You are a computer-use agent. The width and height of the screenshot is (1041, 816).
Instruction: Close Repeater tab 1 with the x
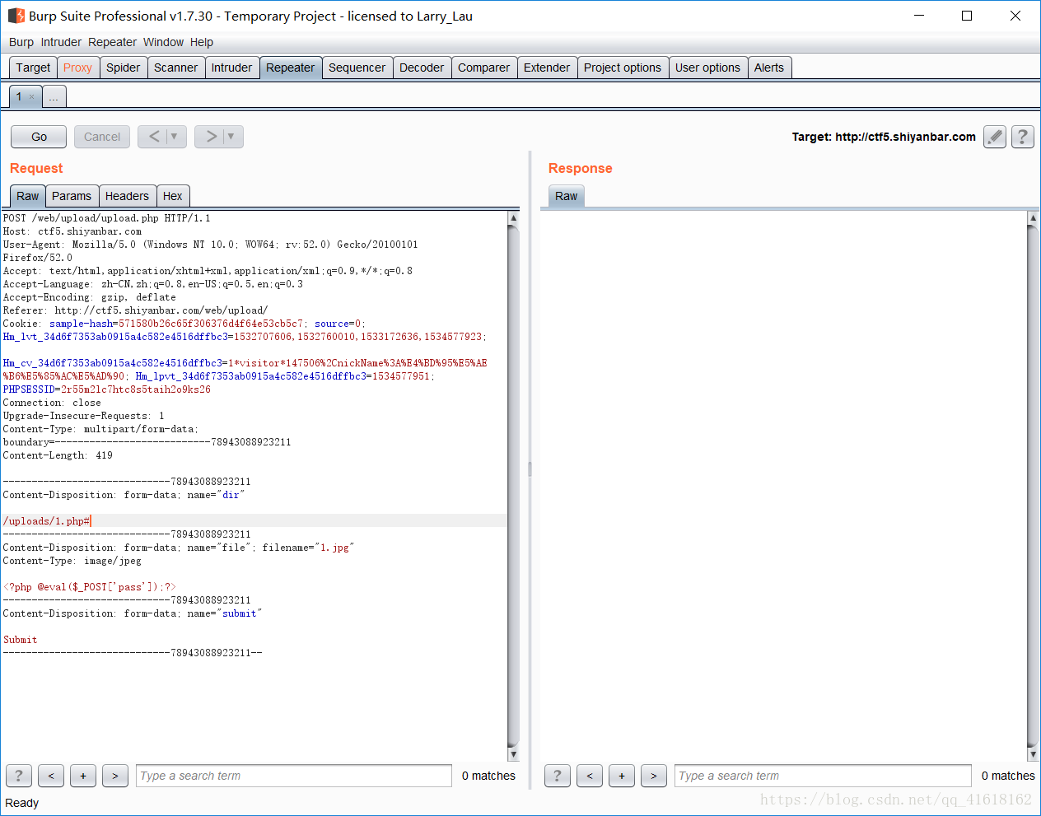point(32,97)
